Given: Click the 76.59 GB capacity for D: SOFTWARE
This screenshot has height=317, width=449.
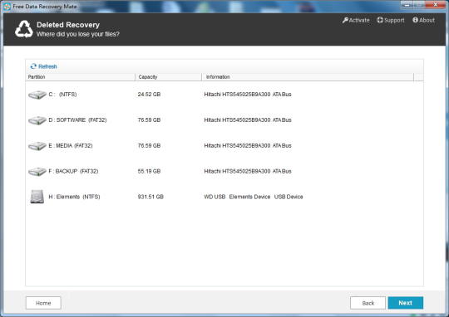Looking at the screenshot, I should pos(149,120).
